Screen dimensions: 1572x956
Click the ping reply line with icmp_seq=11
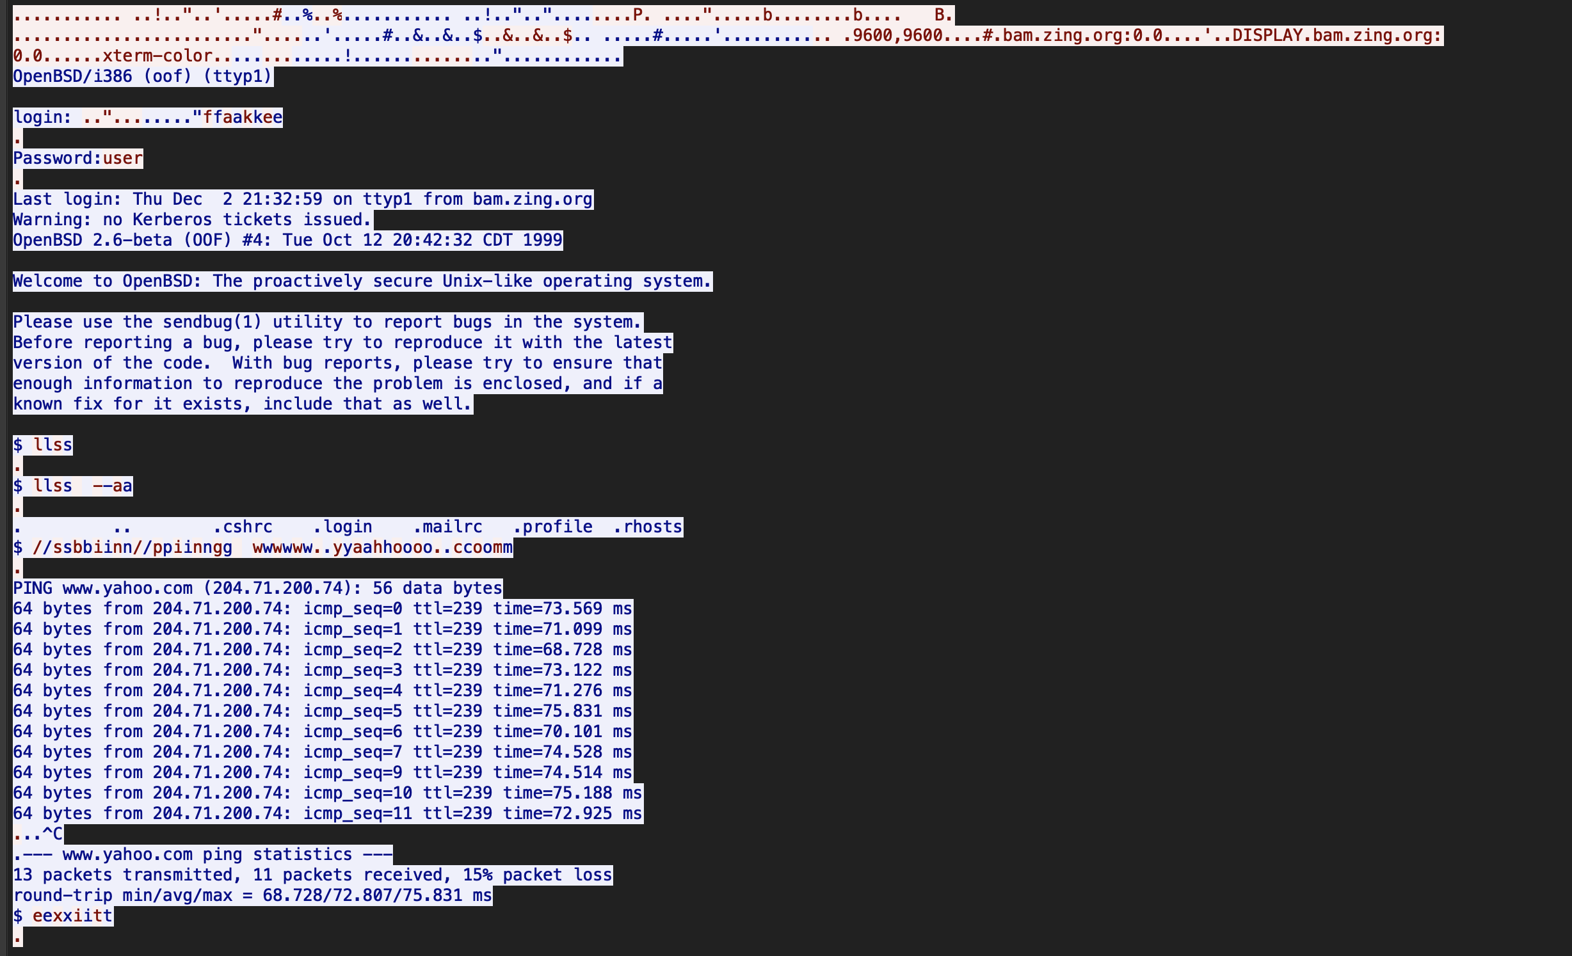click(x=327, y=813)
